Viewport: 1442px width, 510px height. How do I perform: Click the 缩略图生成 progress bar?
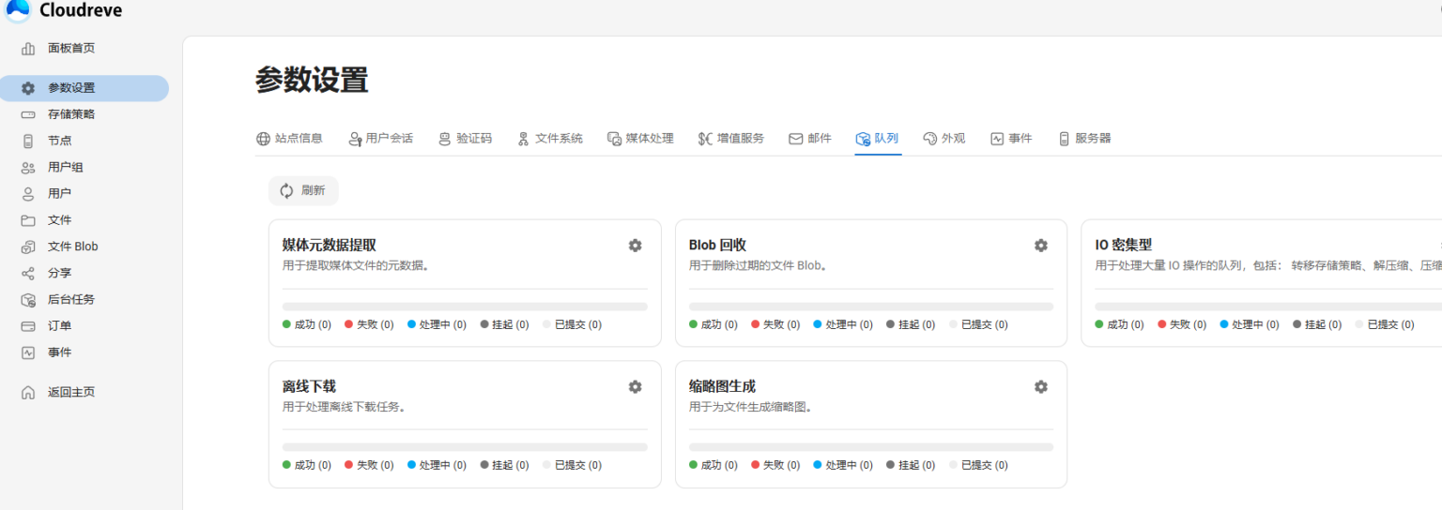click(x=871, y=447)
